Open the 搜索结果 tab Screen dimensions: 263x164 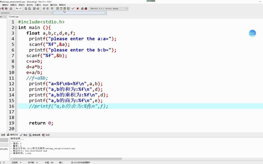(36, 135)
